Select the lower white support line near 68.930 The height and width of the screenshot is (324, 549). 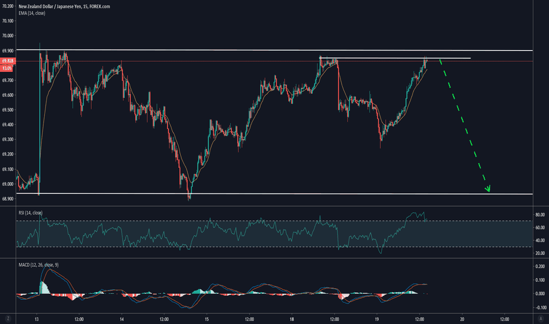(295, 194)
